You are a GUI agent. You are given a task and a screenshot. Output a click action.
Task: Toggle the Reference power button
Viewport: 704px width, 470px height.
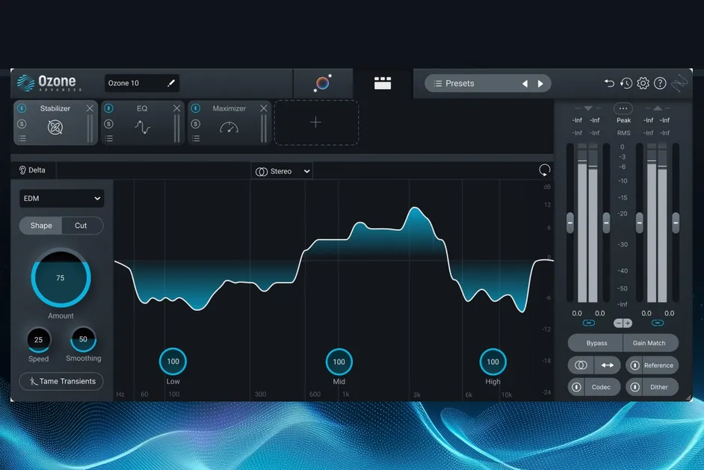coord(634,365)
